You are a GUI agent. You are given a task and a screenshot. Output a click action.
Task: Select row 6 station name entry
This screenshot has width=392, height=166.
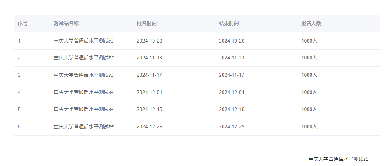coord(84,126)
